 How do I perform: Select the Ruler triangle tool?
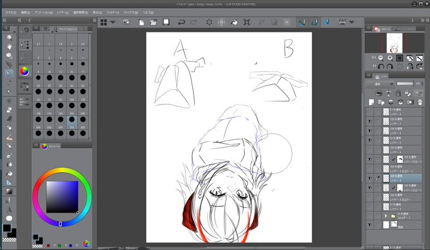click(9, 182)
